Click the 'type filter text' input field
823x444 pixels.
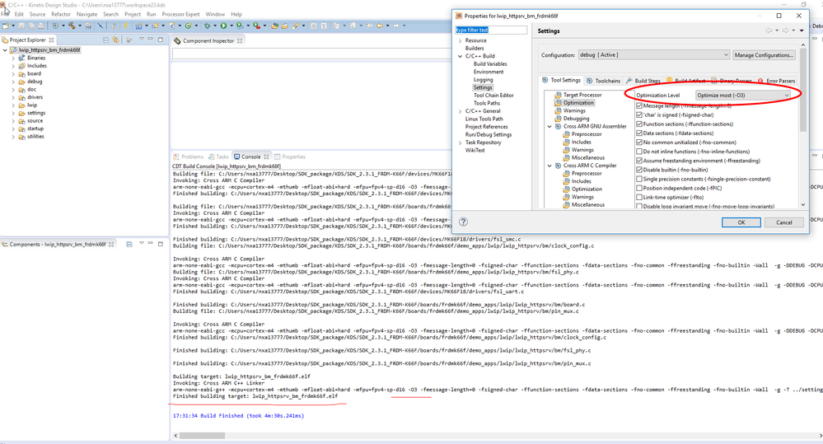click(491, 30)
